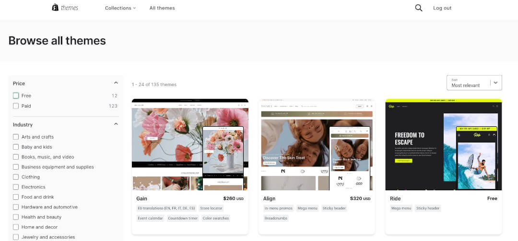Collapse the Price filter section

(116, 83)
